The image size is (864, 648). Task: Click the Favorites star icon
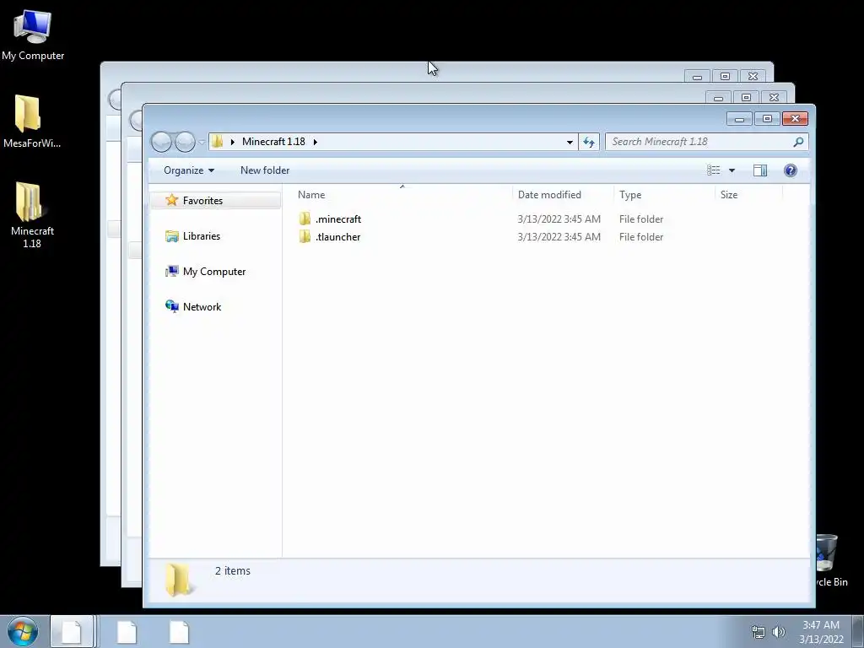pos(172,200)
